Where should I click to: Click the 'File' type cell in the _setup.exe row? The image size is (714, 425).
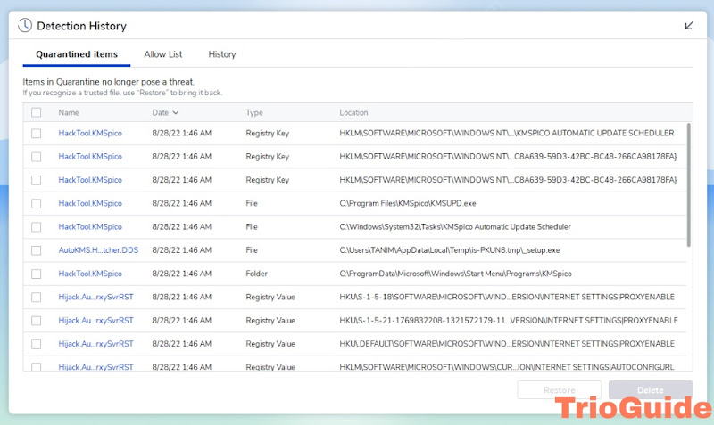coord(252,250)
